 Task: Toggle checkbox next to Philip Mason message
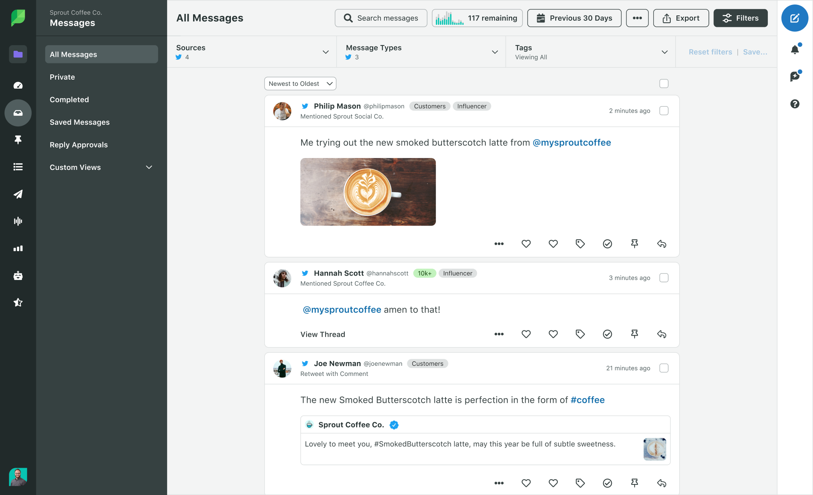pyautogui.click(x=664, y=111)
